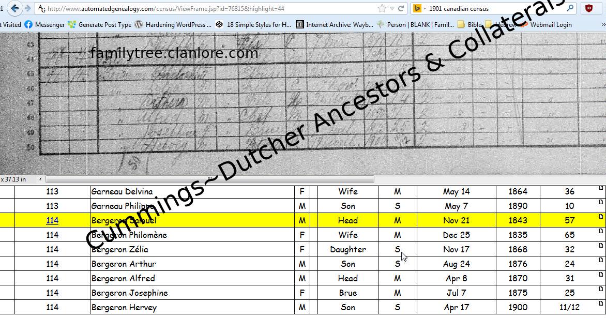The width and height of the screenshot is (606, 318).
Task: Click in the address bar URL field
Action: [207, 8]
